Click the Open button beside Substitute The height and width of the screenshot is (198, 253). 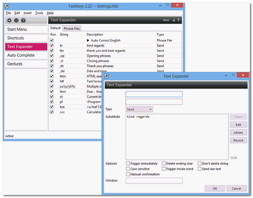239,117
